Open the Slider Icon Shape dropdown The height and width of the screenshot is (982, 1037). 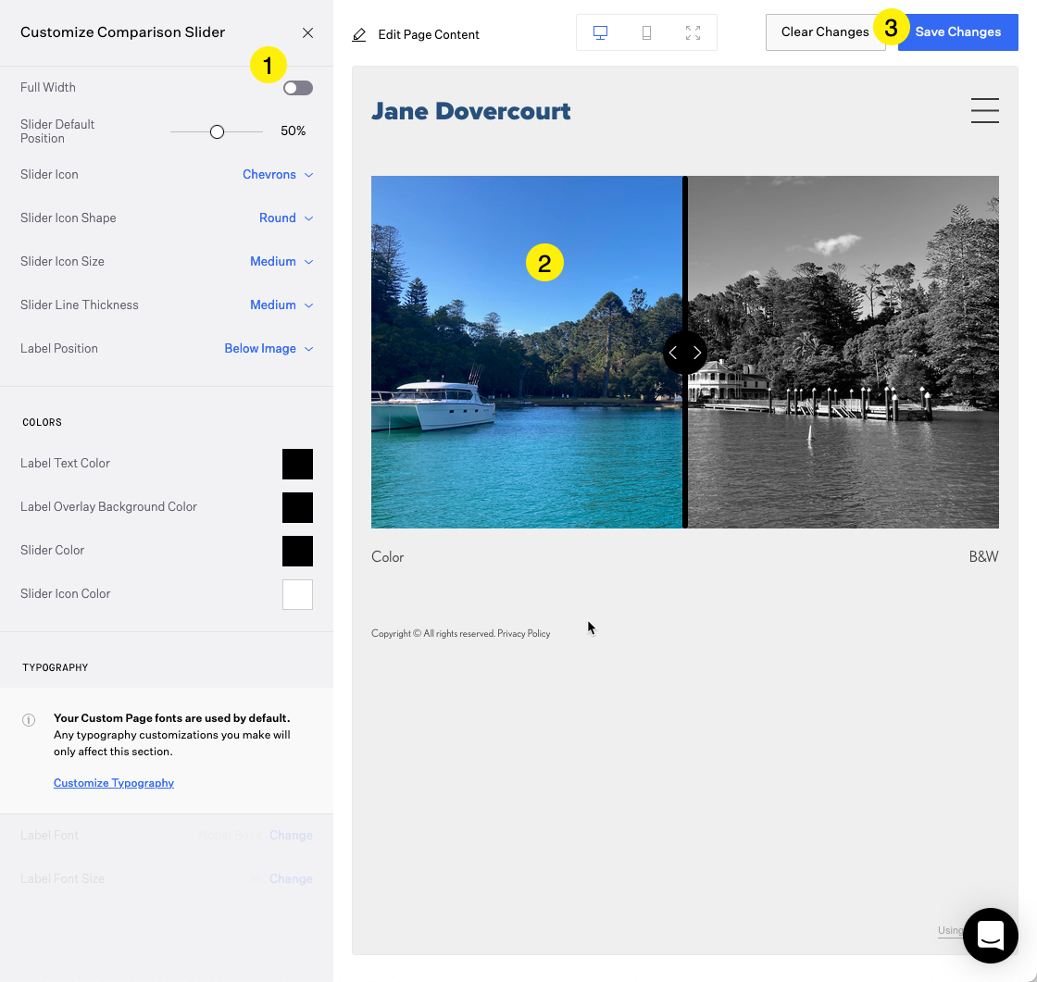286,218
